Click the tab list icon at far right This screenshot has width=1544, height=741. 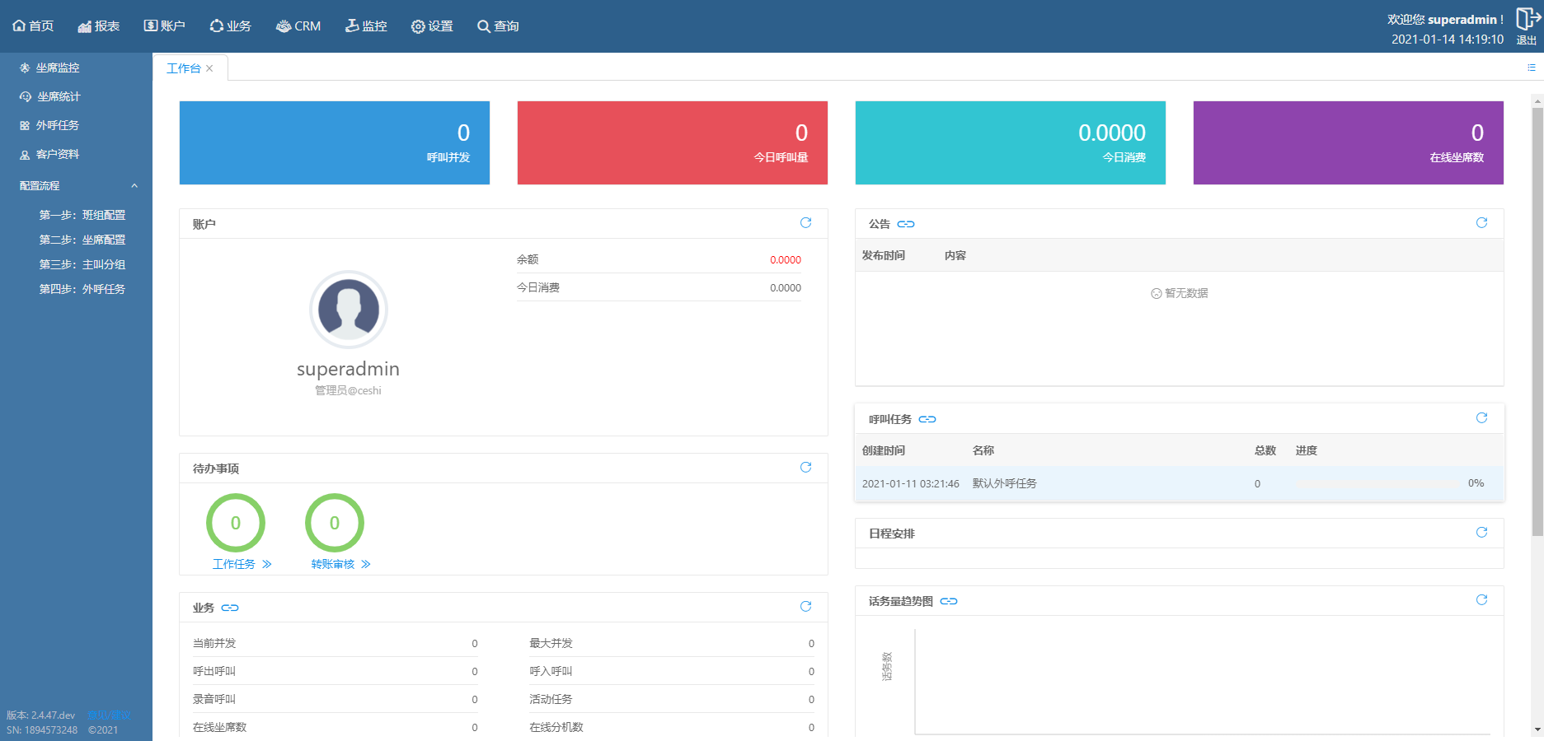(1531, 68)
